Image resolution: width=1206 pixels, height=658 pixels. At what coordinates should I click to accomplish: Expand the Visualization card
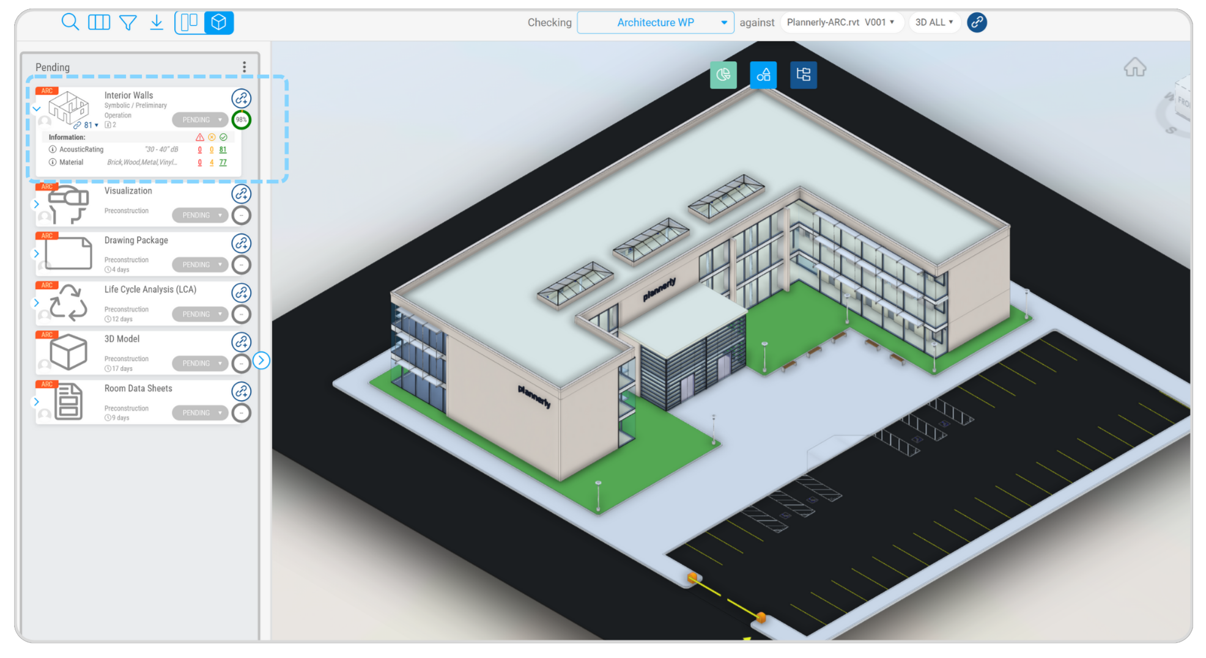coord(37,204)
